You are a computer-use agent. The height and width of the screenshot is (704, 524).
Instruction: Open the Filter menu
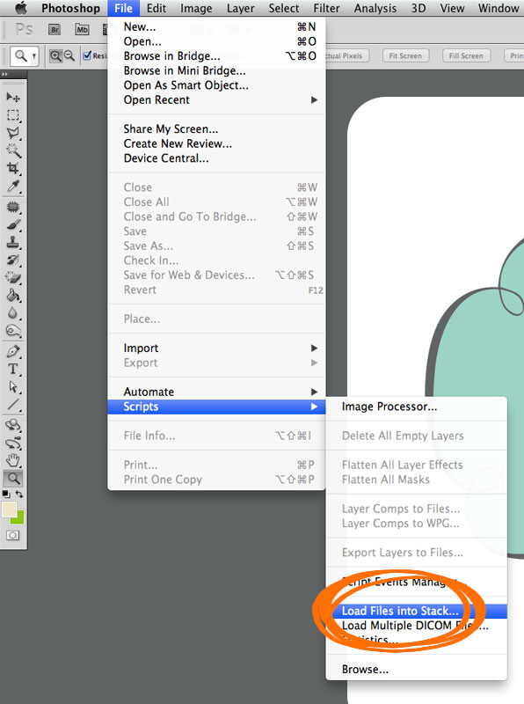pos(326,8)
